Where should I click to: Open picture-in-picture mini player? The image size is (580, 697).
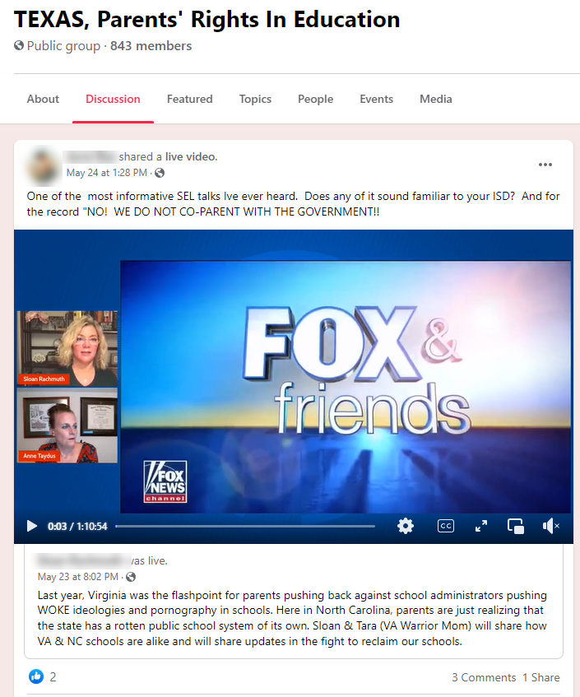516,527
